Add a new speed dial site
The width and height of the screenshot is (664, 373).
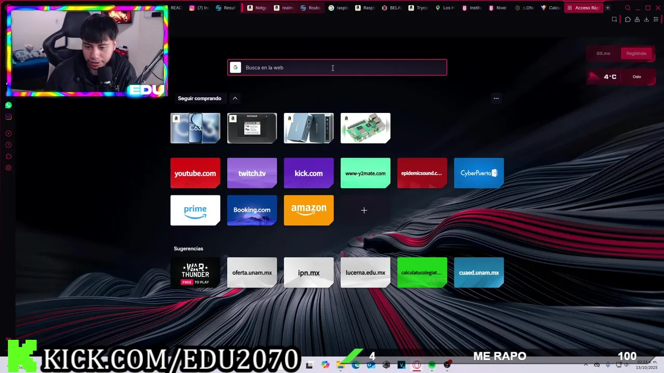[x=364, y=210]
